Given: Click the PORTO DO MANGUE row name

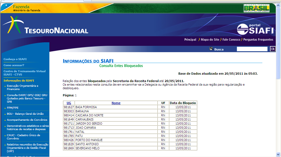Looking at the screenshot, I should [x=89, y=140].
